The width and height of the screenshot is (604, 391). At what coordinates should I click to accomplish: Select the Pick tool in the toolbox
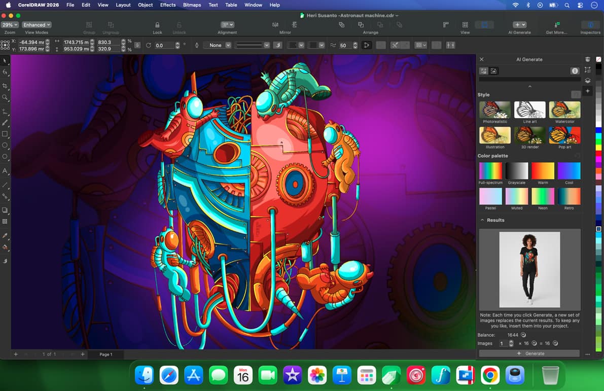[x=5, y=61]
